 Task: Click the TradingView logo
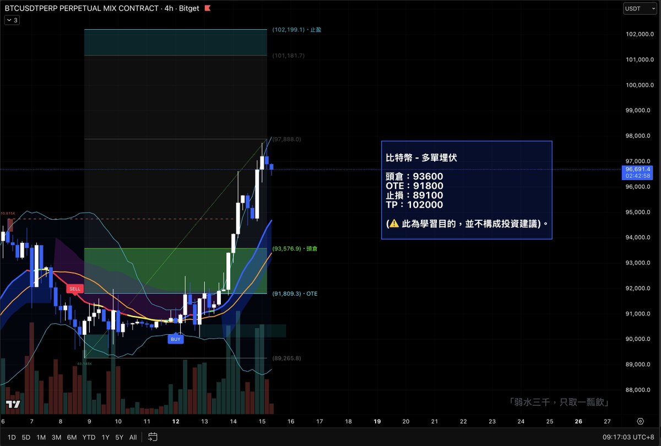(13, 404)
